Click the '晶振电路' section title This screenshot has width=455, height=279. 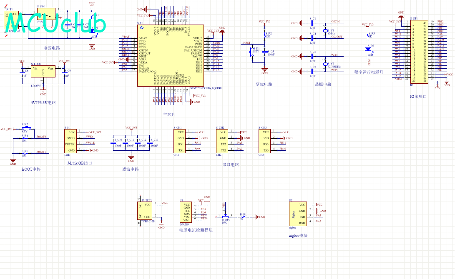[x=323, y=84]
